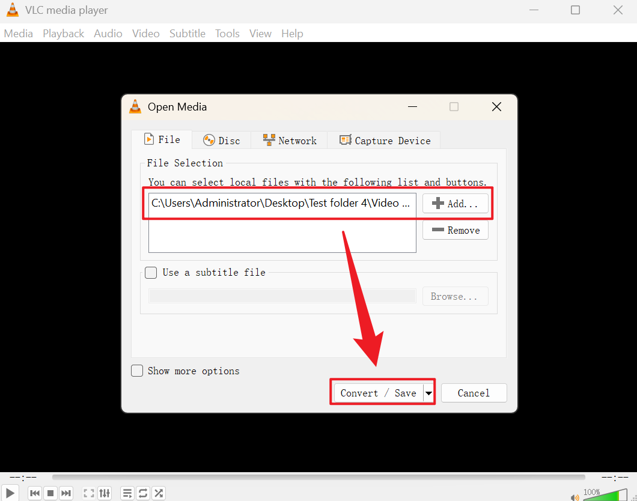
Task: Switch to the File tab
Action: pos(162,139)
